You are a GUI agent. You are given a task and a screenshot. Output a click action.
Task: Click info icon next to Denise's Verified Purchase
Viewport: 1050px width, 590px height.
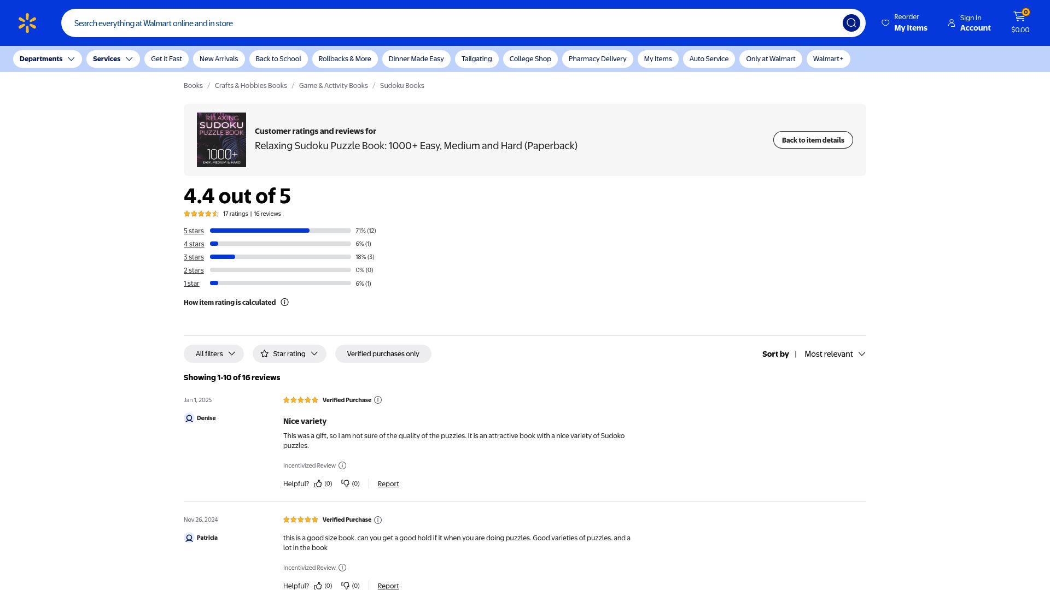(378, 400)
